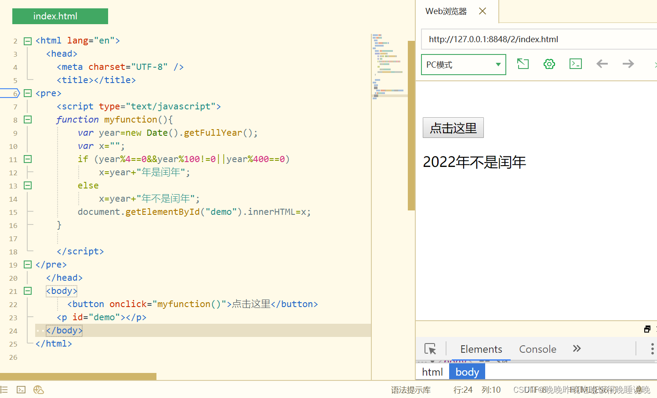The image size is (657, 398).
Task: Open the PC模式 device dropdown
Action: (464, 65)
